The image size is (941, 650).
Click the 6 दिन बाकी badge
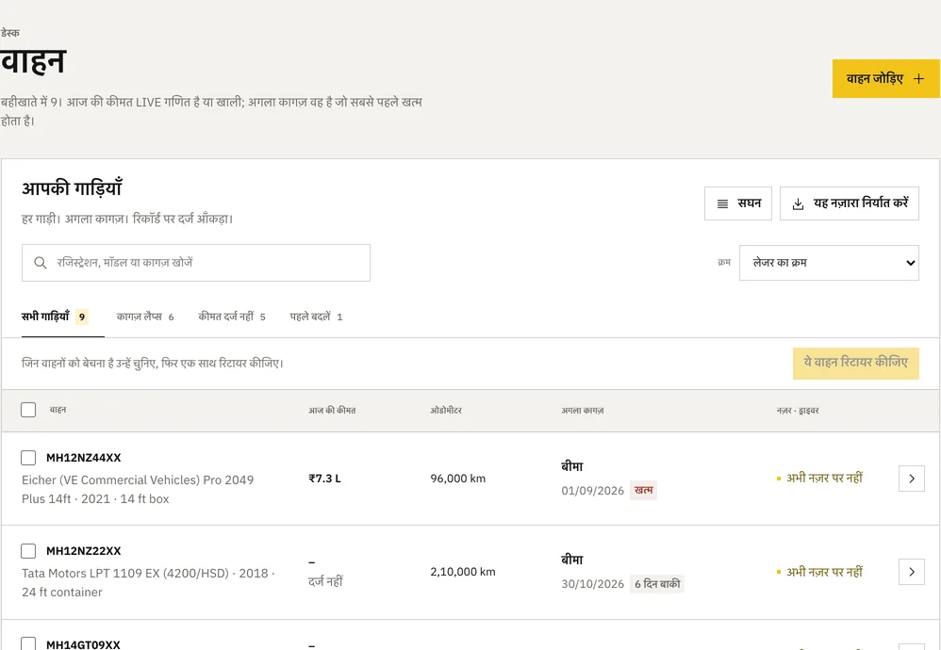click(657, 584)
